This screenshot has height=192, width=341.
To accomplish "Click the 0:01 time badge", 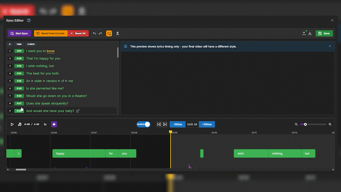I will click(19, 51).
